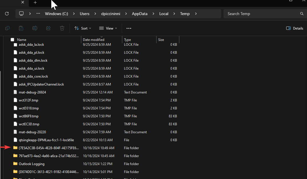Expand chevron after Windows (C:) breadcrumb
Image resolution: width=307 pixels, height=179 pixels.
tap(74, 14)
